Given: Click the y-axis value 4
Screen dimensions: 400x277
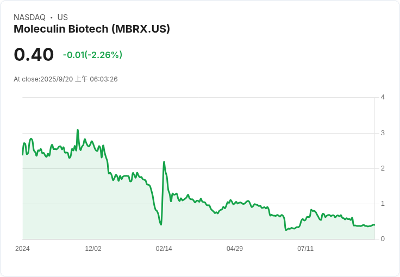Looking at the screenshot, I should pyautogui.click(x=383, y=97).
